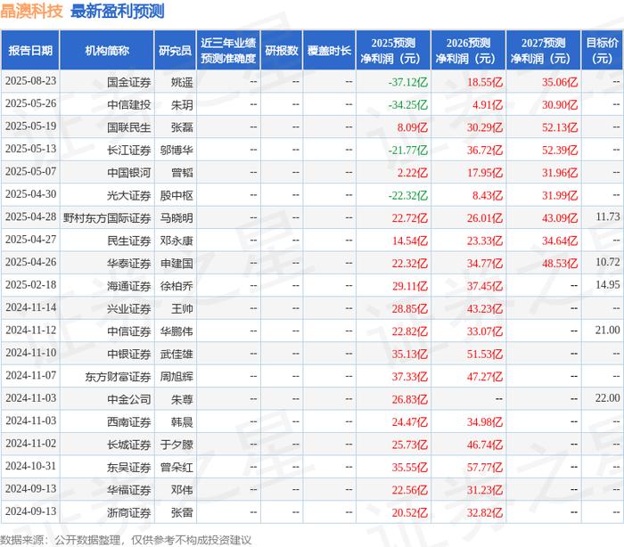Image resolution: width=624 pixels, height=547 pixels.
Task: Click institution 中信建投
Action: (x=129, y=105)
